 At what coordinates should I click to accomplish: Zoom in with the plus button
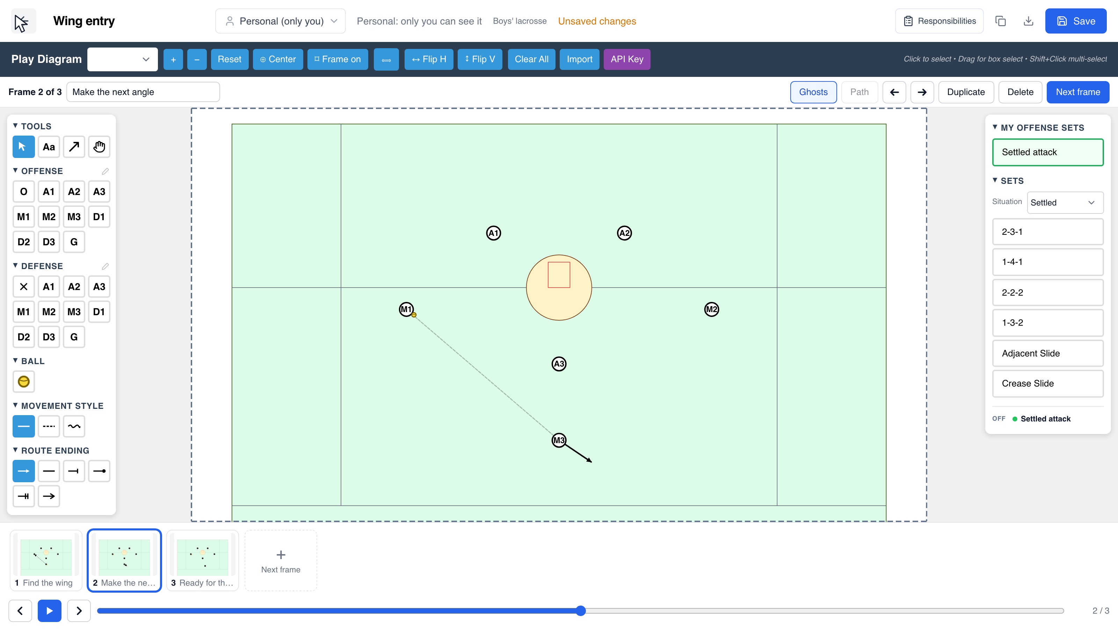click(x=173, y=59)
